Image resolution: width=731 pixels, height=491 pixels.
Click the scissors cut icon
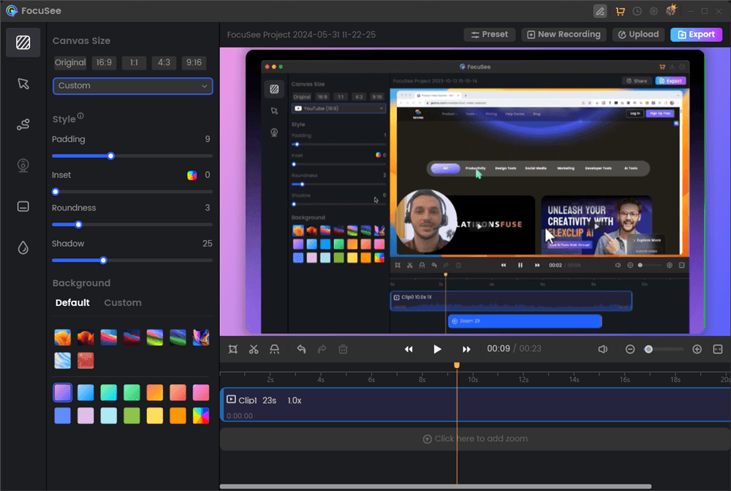click(254, 349)
